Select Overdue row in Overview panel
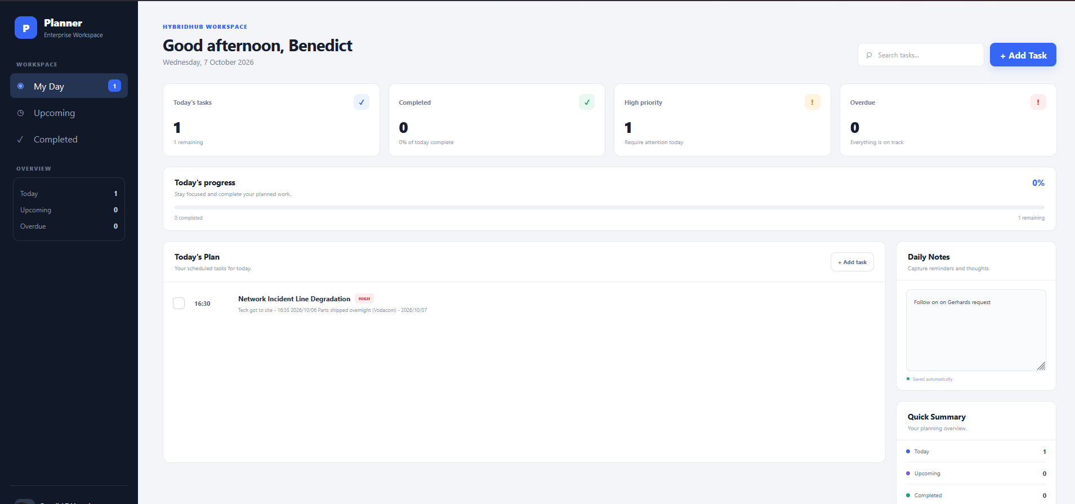This screenshot has width=1075, height=504. [x=69, y=226]
